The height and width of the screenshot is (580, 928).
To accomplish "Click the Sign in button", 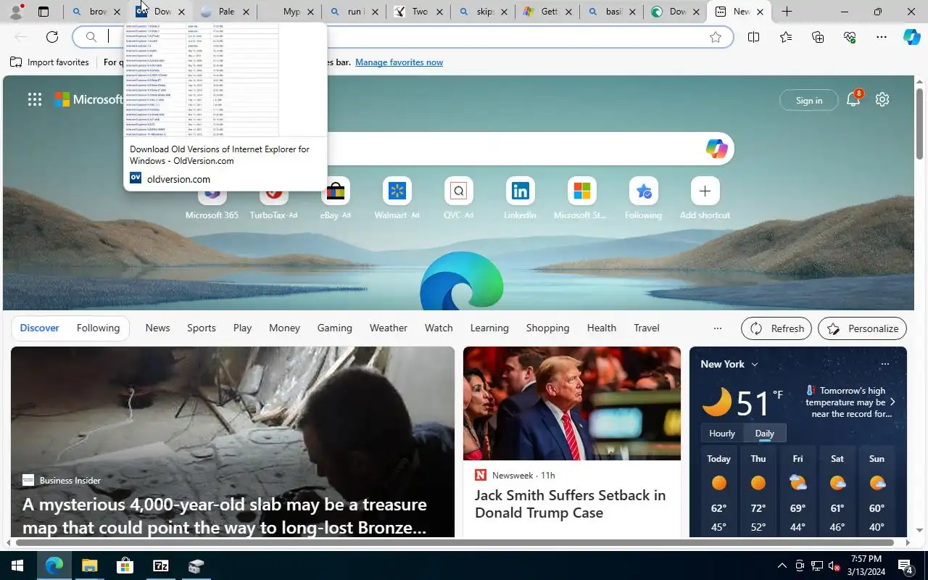I will pos(808,100).
